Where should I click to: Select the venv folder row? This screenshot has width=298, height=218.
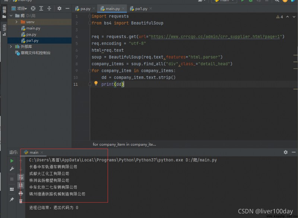coord(39,22)
